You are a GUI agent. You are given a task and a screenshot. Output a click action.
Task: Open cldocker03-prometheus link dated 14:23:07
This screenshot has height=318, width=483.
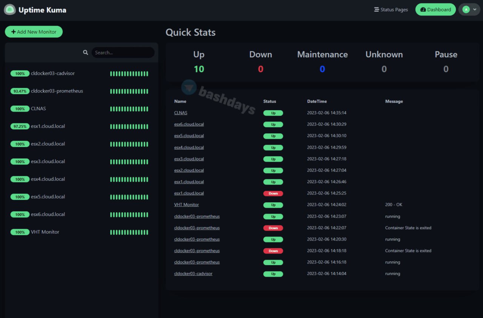pos(197,216)
